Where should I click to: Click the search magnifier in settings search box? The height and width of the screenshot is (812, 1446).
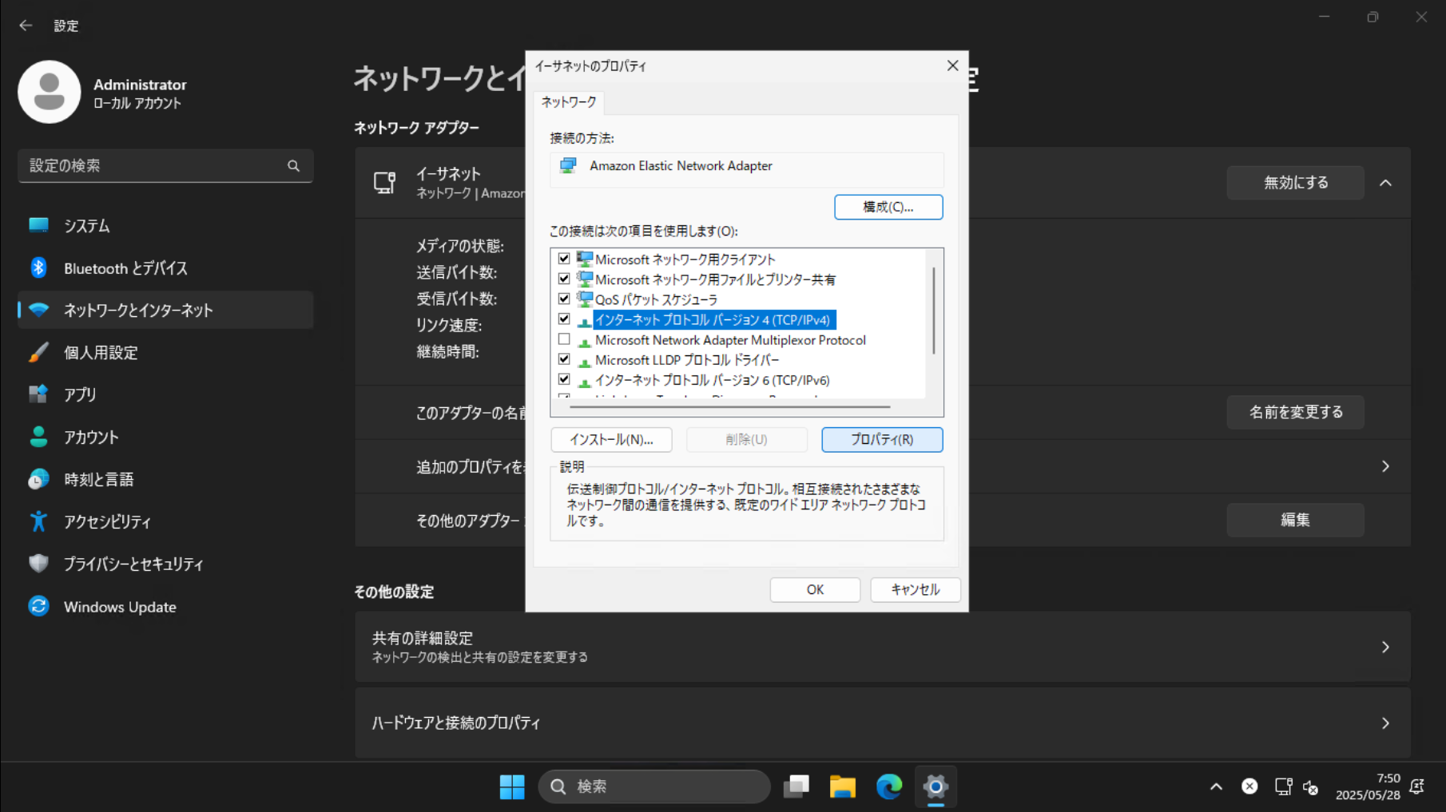293,166
